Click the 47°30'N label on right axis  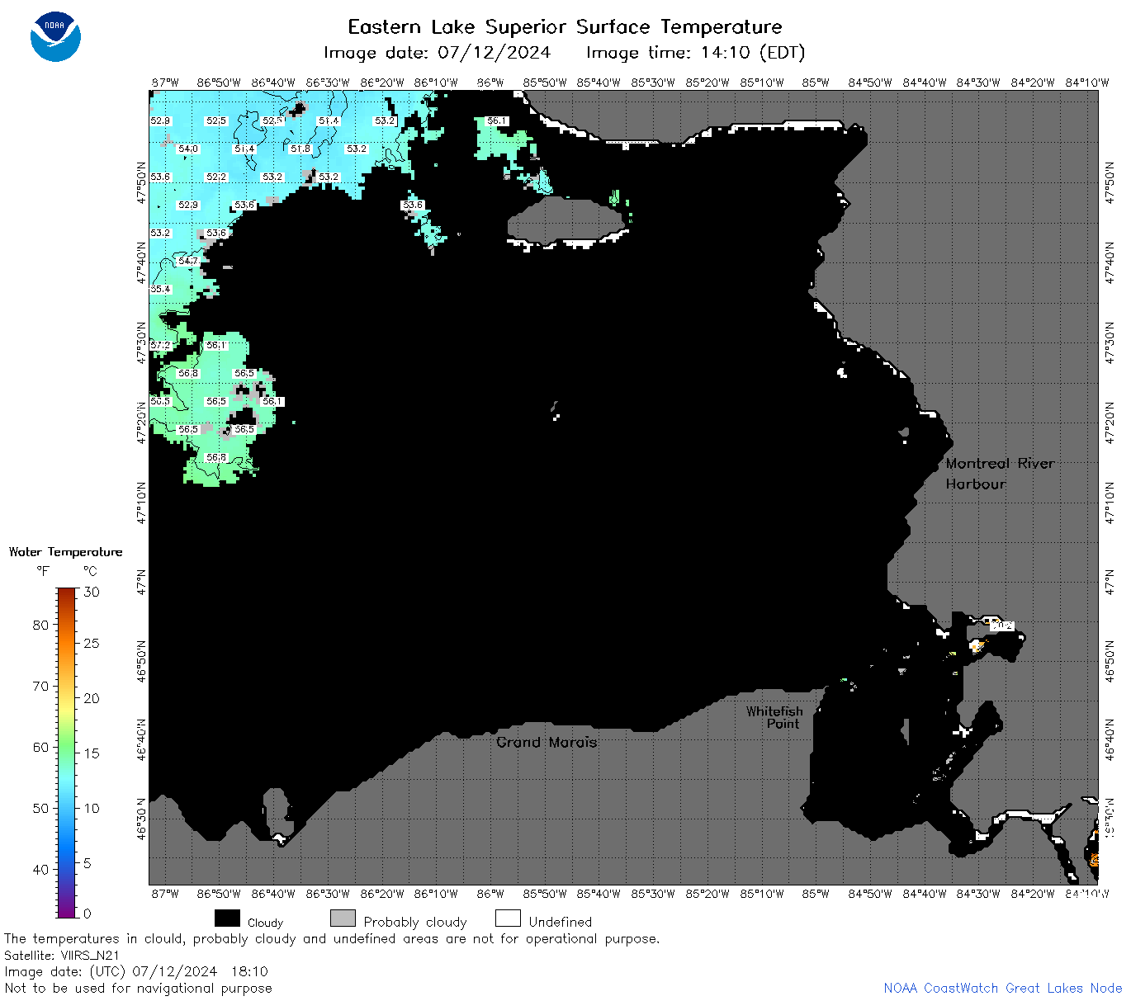pos(1110,342)
